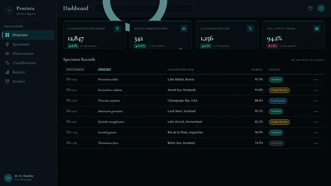Open the Observations navigation item

[28, 54]
